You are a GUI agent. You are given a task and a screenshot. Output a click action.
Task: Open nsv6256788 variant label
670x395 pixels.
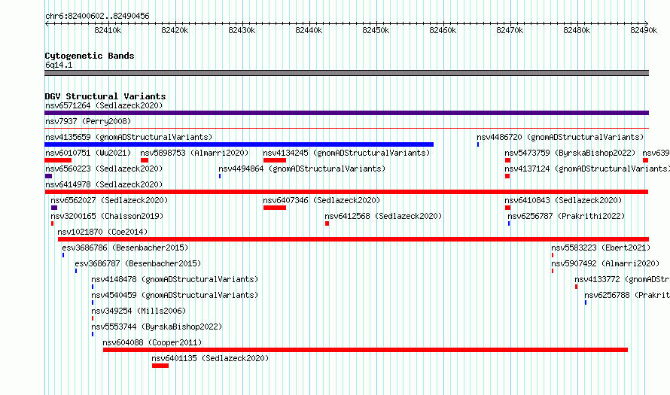627,295
